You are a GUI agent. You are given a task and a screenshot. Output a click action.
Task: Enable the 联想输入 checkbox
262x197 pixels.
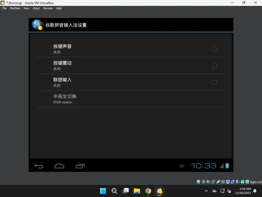215,82
